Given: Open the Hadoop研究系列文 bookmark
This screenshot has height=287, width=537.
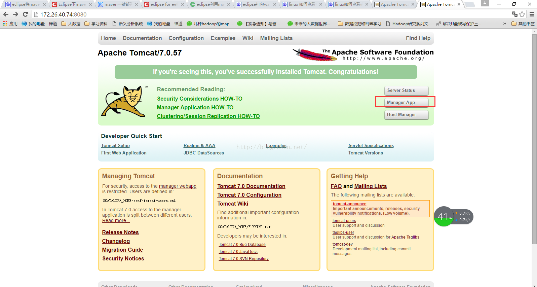Looking at the screenshot, I should [x=409, y=24].
